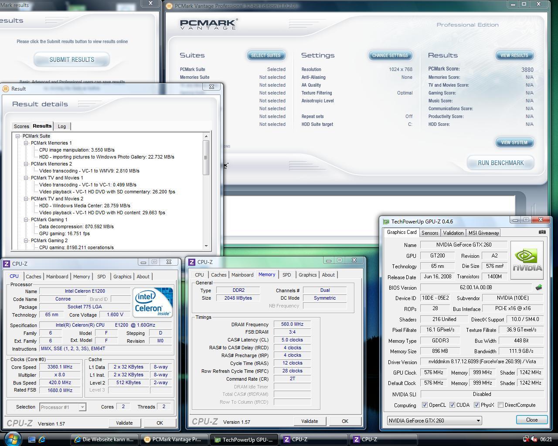558x446 pixels.
Task: Click the Core Speed value in CPU-Z
Action: click(60, 367)
